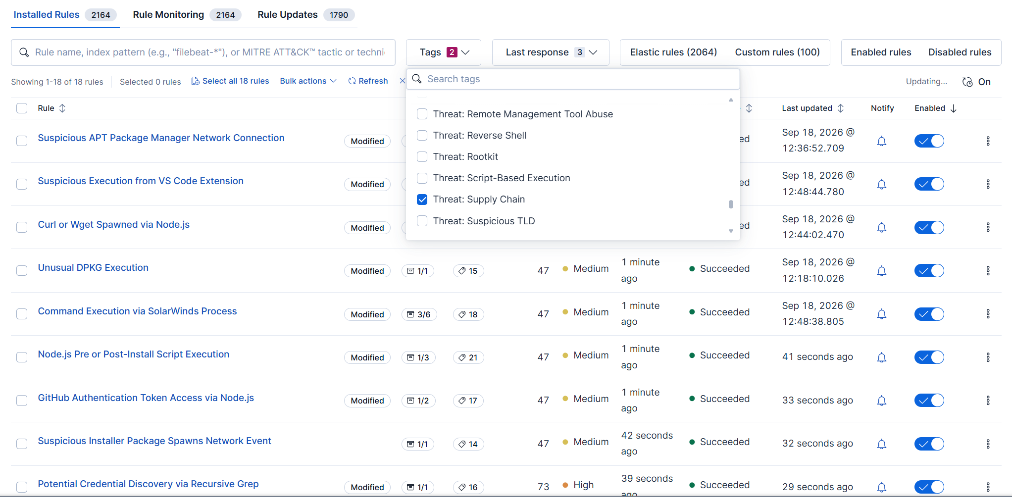Click the bell icon for Curl or Wget Spawned rule

(881, 228)
